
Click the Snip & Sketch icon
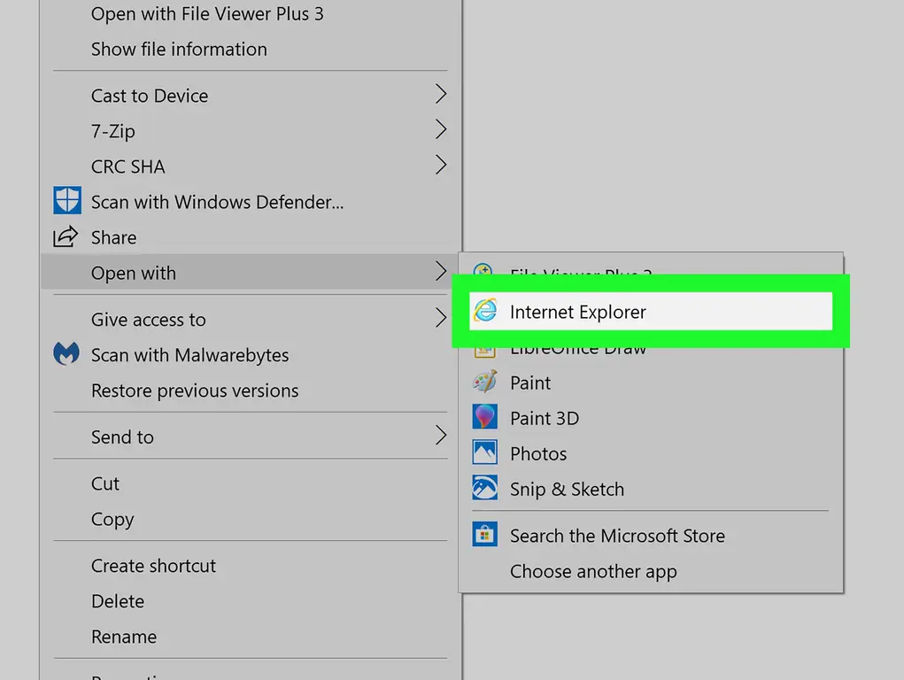485,488
